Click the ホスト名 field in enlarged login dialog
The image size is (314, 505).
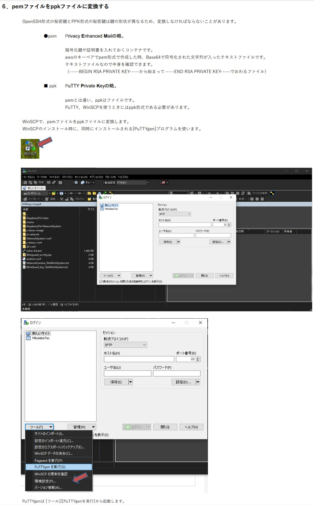pyautogui.click(x=139, y=359)
